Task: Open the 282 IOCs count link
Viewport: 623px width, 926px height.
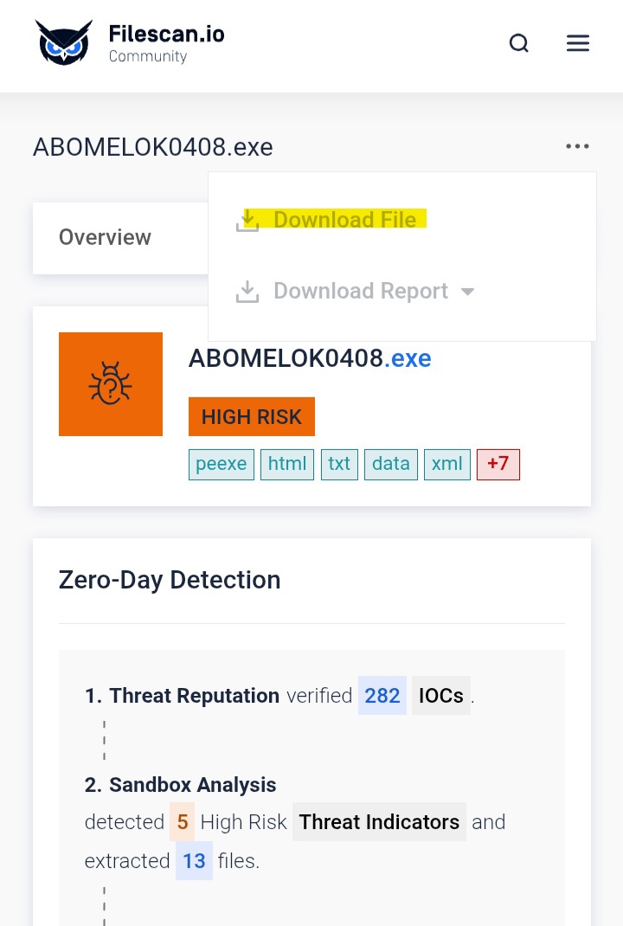Action: click(x=382, y=696)
